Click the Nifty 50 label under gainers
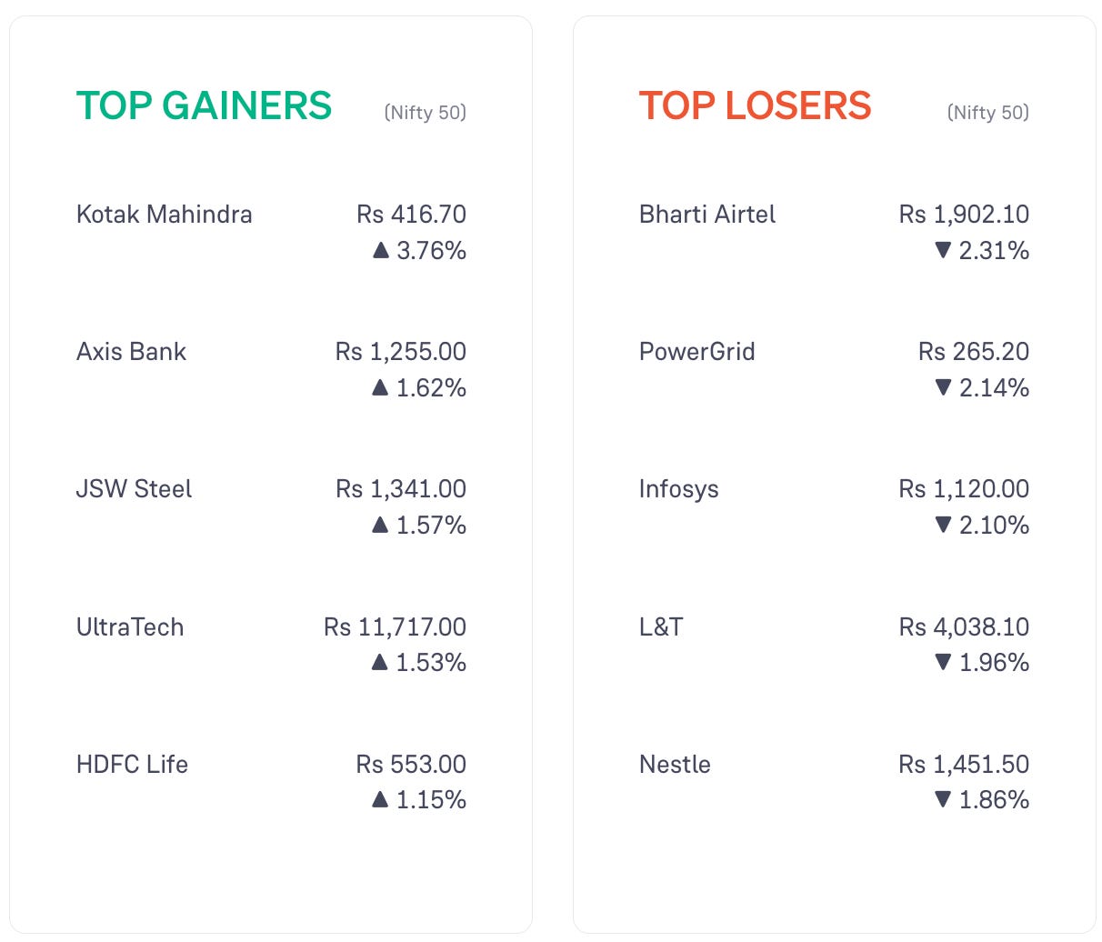Image resolution: width=1102 pixels, height=942 pixels. pos(426,113)
